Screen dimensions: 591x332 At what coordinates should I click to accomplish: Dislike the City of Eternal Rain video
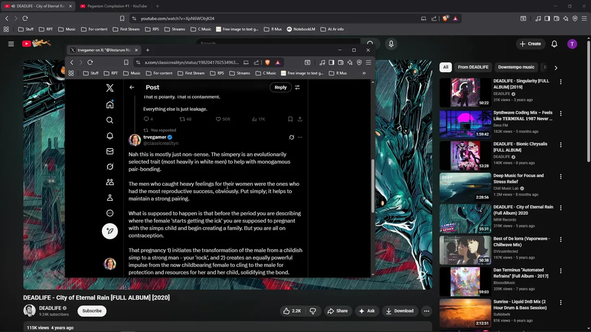pyautogui.click(x=313, y=311)
